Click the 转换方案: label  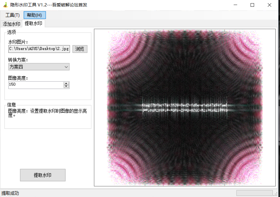18,60
